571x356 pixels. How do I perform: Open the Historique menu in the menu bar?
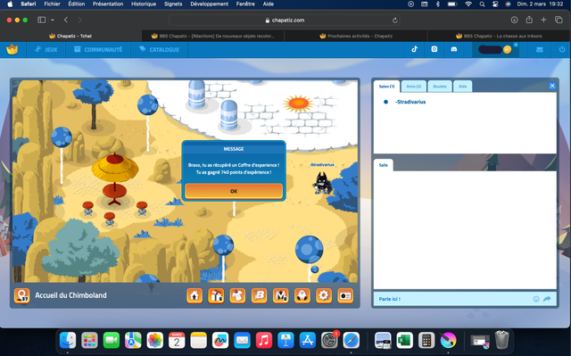[144, 4]
